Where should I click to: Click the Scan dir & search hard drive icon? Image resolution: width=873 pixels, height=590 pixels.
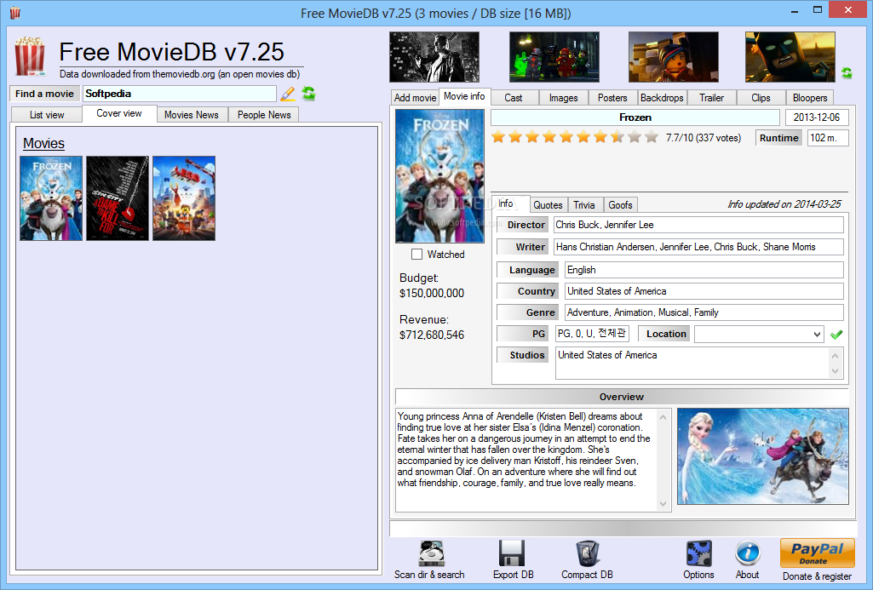(x=431, y=554)
